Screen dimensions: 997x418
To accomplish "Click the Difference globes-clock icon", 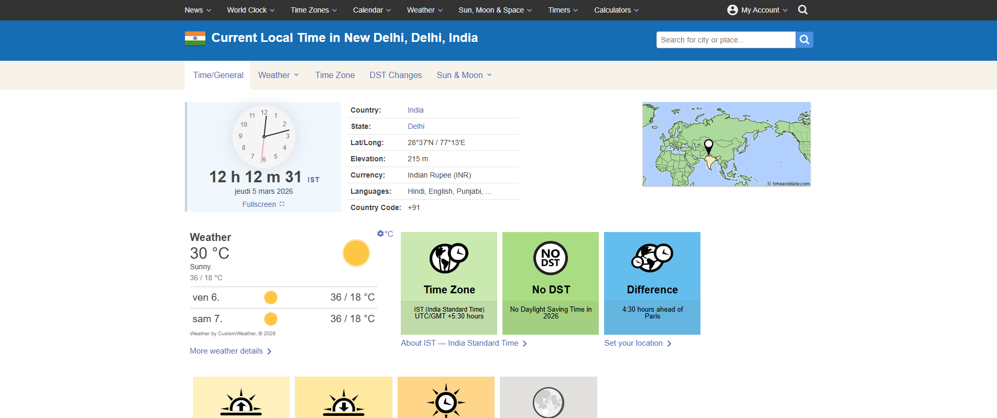I will (652, 258).
